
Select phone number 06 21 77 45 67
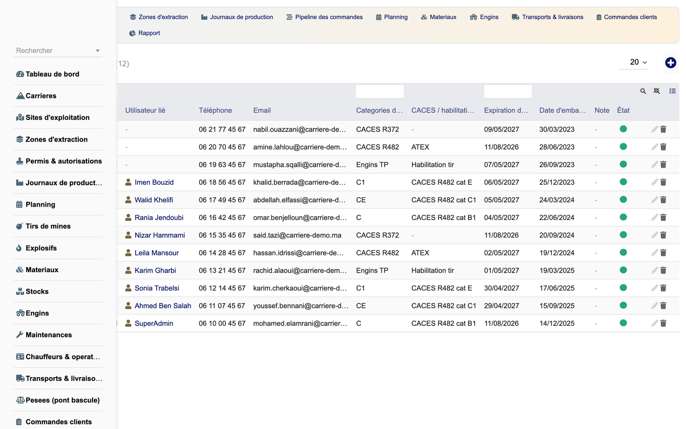tap(222, 129)
